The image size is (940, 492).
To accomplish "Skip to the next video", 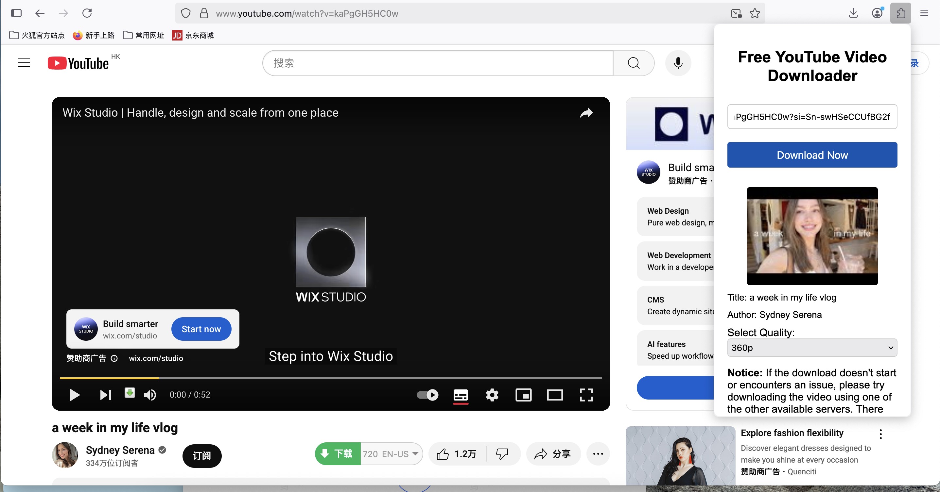I will (105, 395).
